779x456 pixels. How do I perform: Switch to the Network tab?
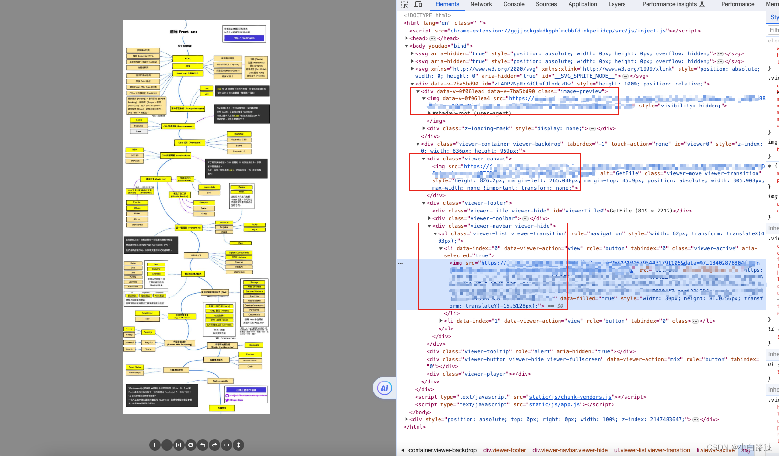pyautogui.click(x=481, y=4)
